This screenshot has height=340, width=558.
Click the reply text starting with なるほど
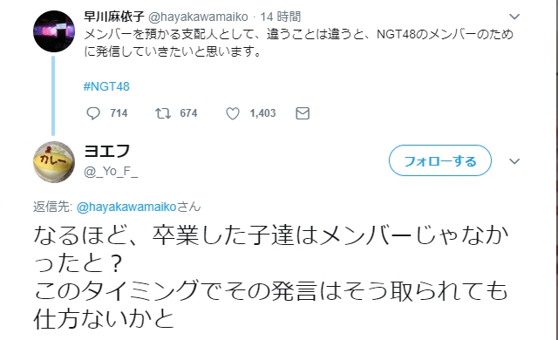(x=271, y=277)
